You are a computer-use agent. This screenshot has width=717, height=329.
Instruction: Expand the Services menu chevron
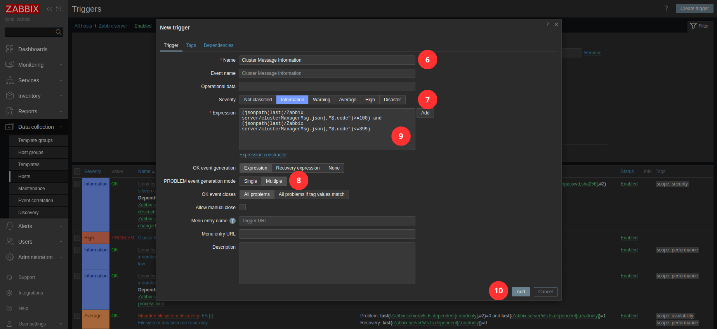pos(61,80)
